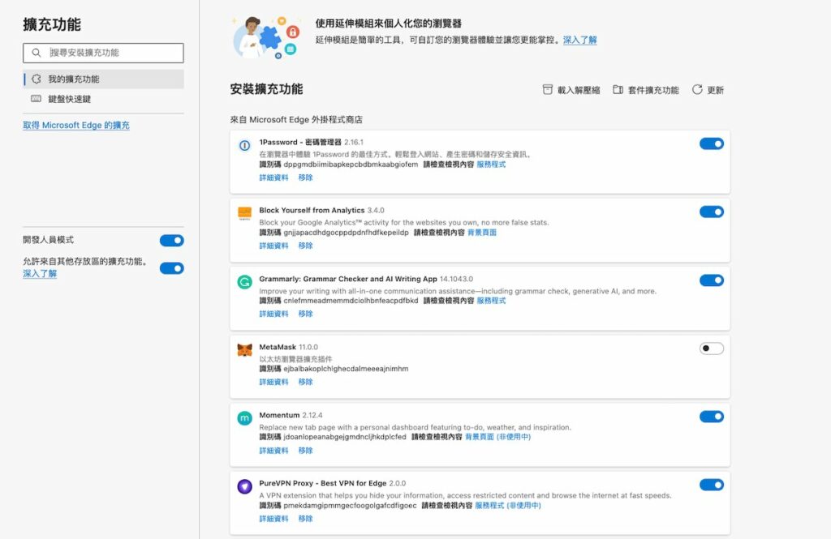Viewport: 831px width, 539px height.
Task: Open 詳細資料 for PureVPN Proxy
Action: [274, 519]
